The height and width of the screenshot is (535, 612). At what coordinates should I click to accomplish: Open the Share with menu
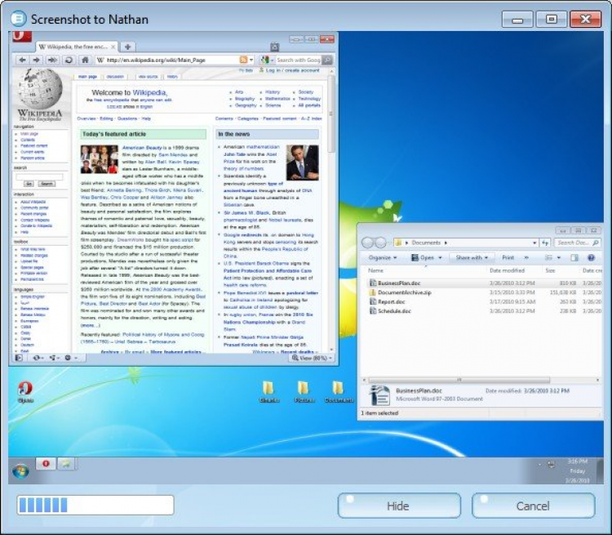click(x=472, y=257)
